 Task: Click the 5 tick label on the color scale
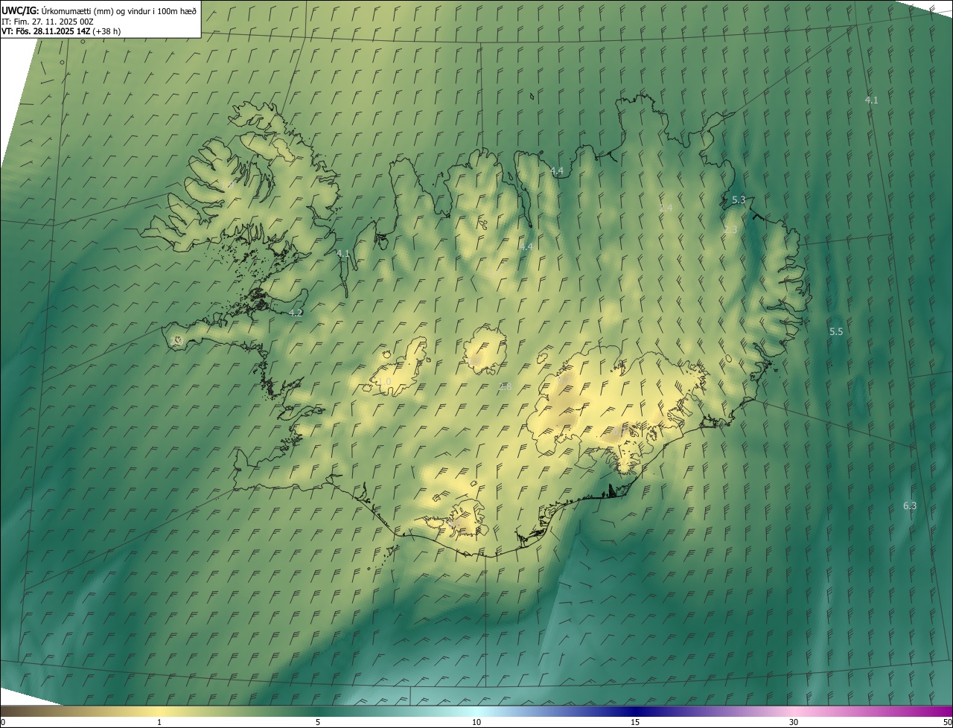pos(318,722)
